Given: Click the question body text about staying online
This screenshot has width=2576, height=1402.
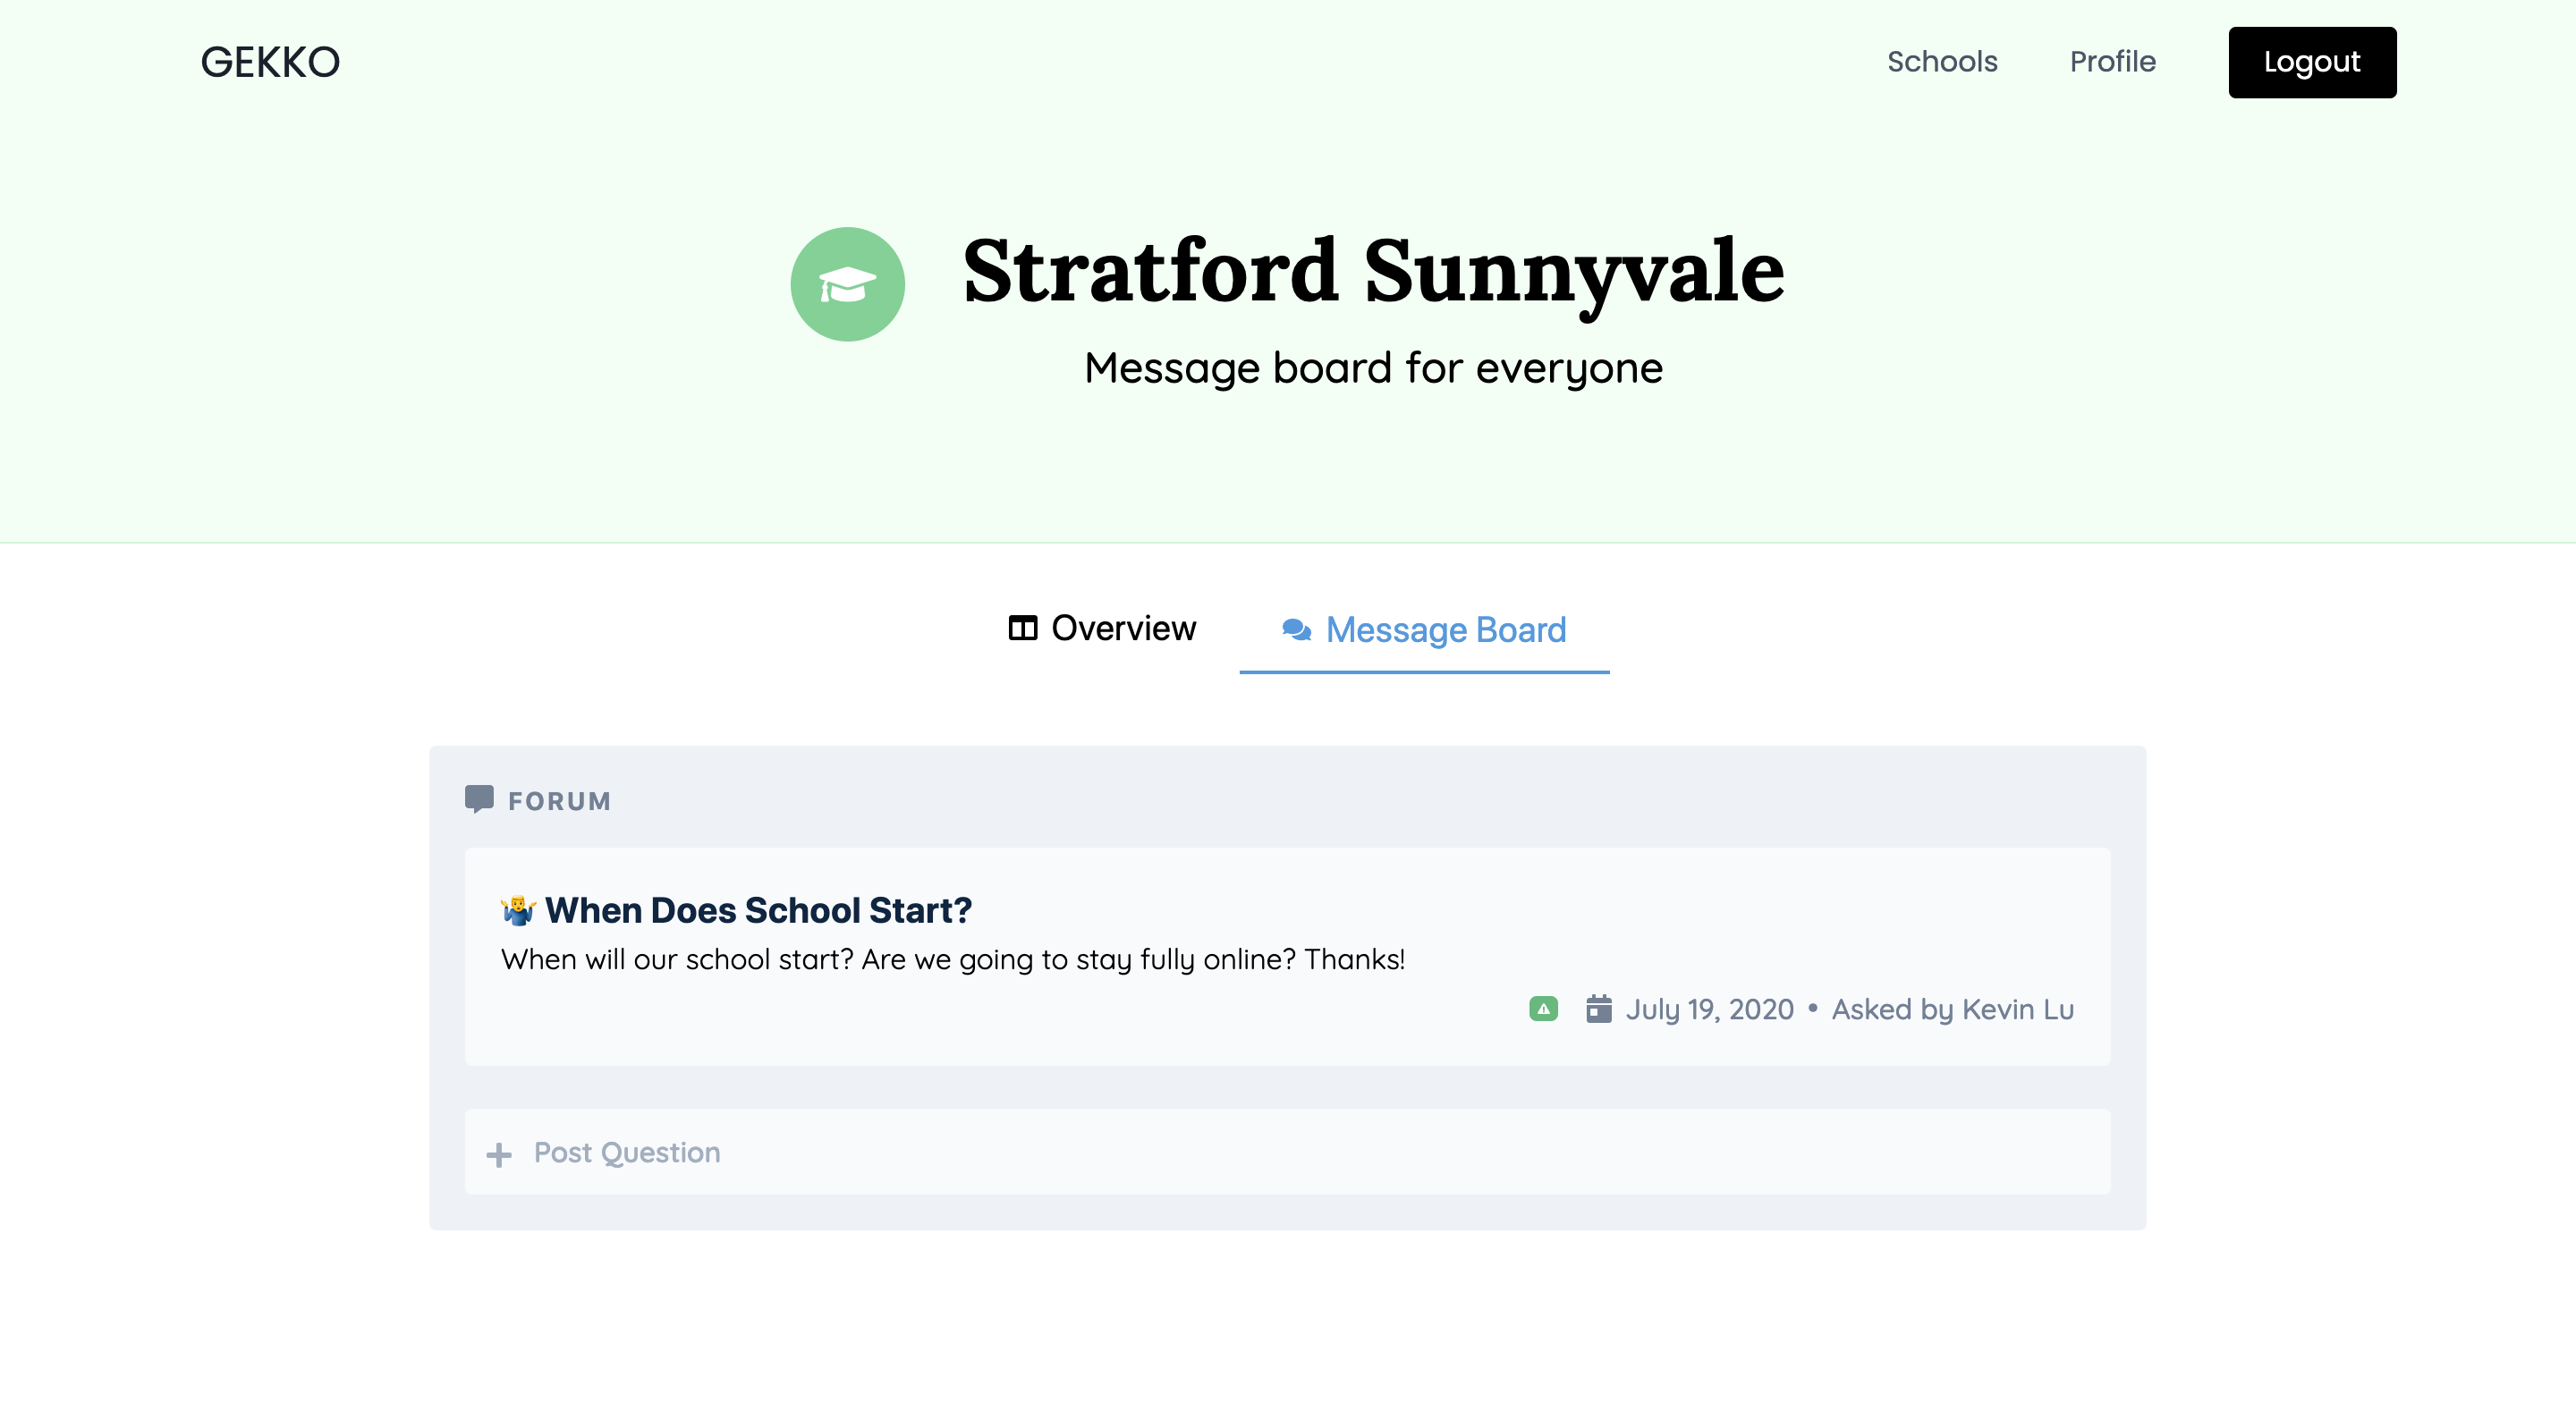Looking at the screenshot, I should (x=952, y=959).
